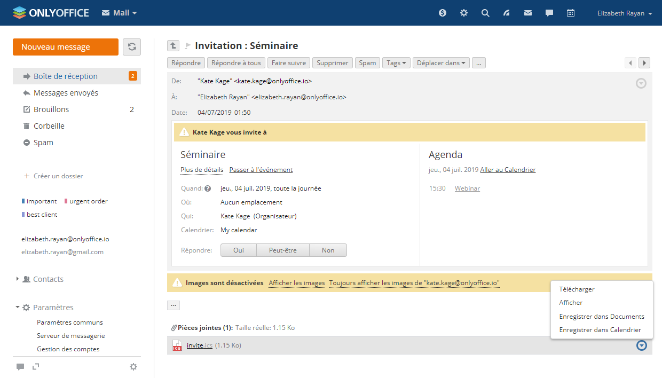
Task: Click the back to folder arrow icon
Action: [x=173, y=46]
